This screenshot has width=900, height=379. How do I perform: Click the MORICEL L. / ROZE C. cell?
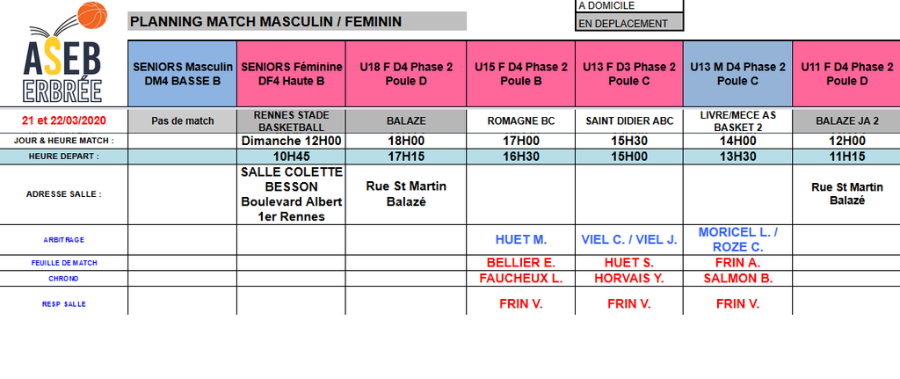tap(737, 239)
